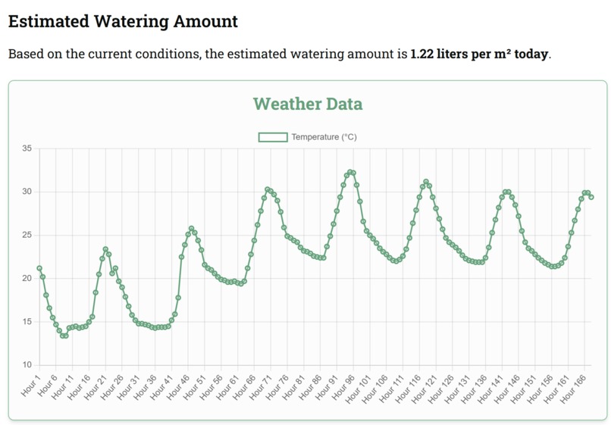Image resolution: width=611 pixels, height=425 pixels.
Task: Click the peak data point near Hour 47
Action: (x=191, y=229)
